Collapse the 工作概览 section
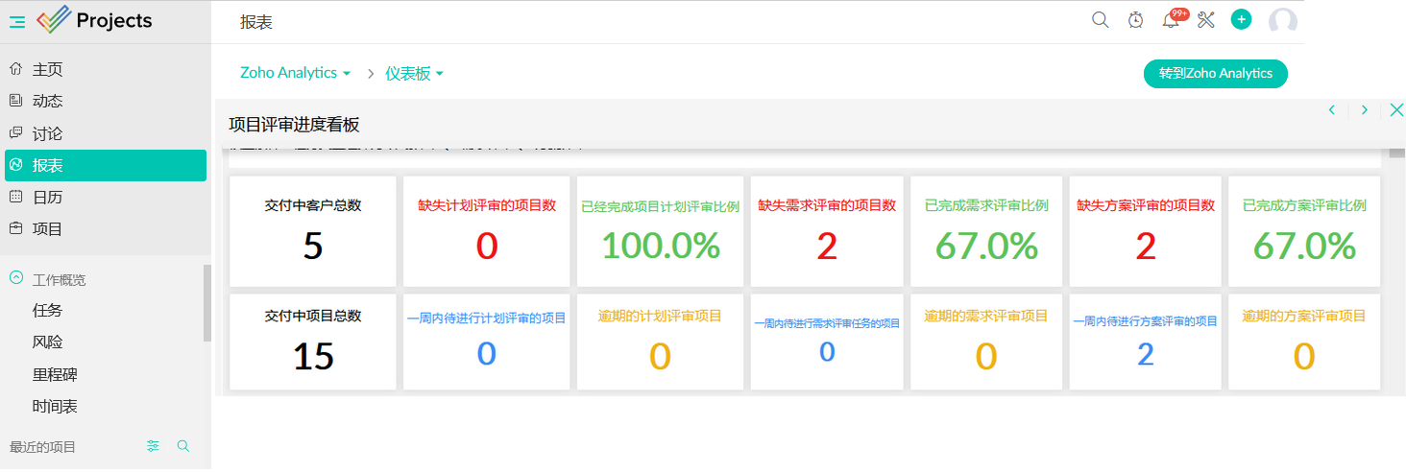The image size is (1406, 472). [16, 278]
